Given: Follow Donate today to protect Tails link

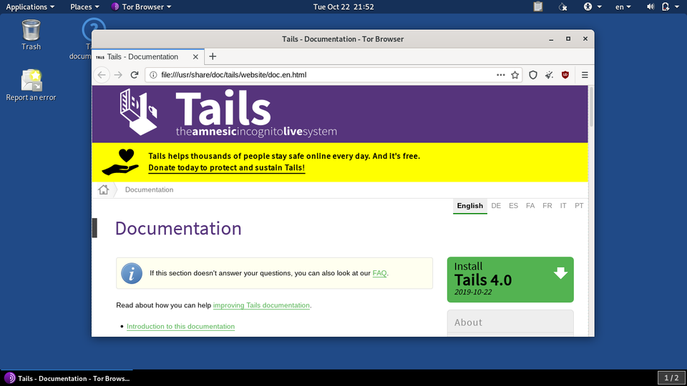Looking at the screenshot, I should tap(227, 167).
